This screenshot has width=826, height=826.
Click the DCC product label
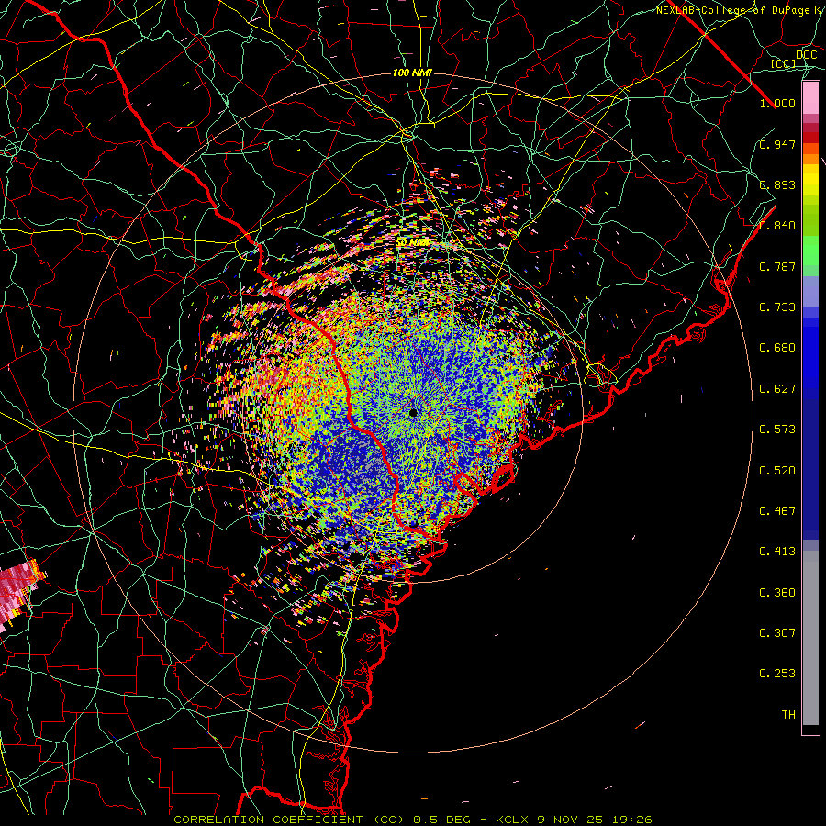(807, 55)
